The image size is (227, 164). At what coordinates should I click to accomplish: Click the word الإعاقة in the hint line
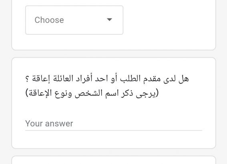[x=40, y=93]
